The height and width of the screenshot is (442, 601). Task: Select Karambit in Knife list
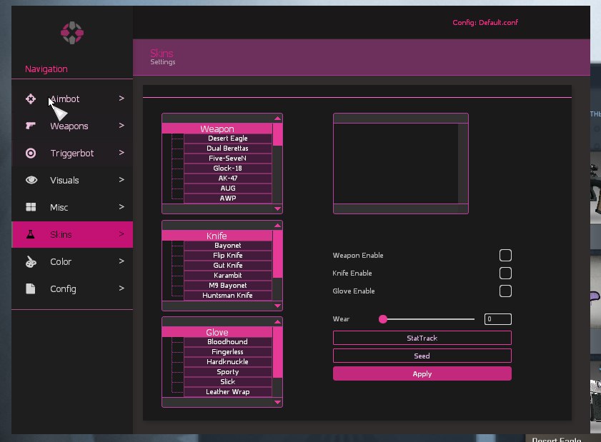pos(228,275)
